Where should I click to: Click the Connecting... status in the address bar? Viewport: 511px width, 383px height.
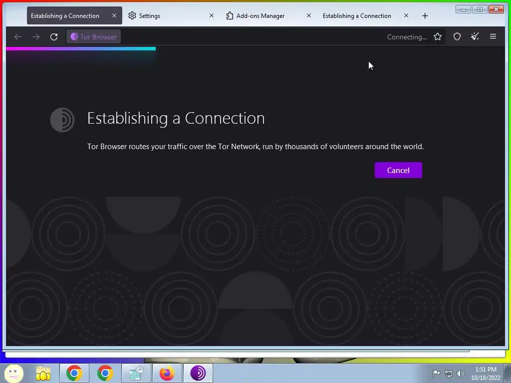click(x=407, y=37)
